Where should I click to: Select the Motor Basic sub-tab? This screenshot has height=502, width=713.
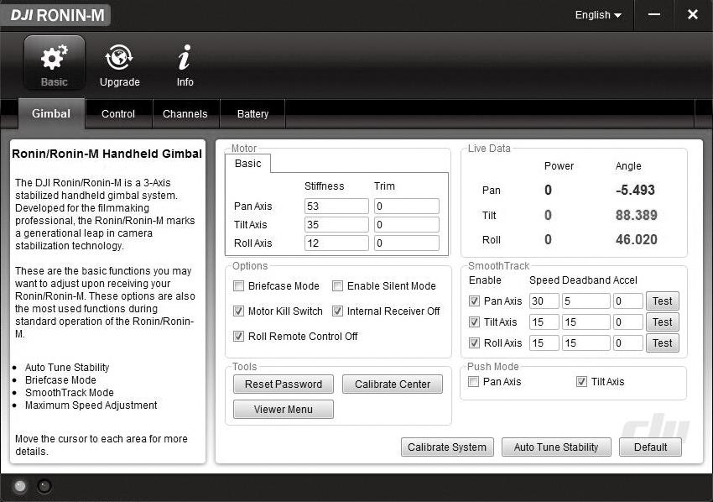click(247, 164)
